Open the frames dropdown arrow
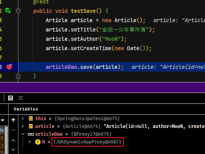The image size is (205, 154). coord(2,120)
